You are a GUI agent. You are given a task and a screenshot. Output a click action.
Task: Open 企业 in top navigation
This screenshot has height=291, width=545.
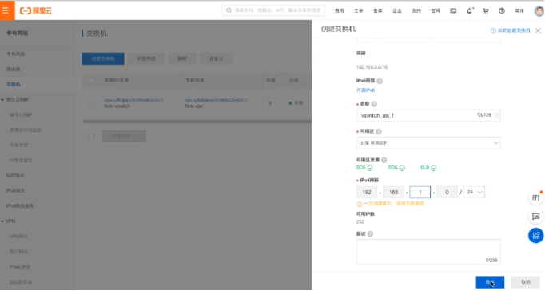[x=397, y=10]
